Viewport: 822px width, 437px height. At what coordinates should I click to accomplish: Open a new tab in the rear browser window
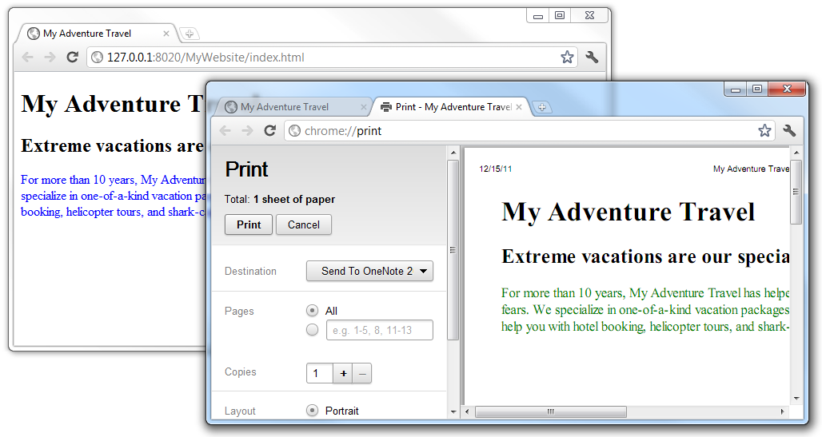click(190, 34)
